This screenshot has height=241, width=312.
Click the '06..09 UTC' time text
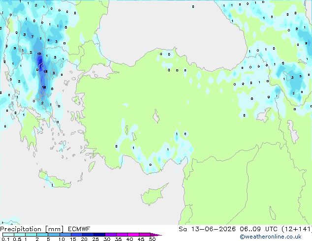pyautogui.click(x=258, y=229)
